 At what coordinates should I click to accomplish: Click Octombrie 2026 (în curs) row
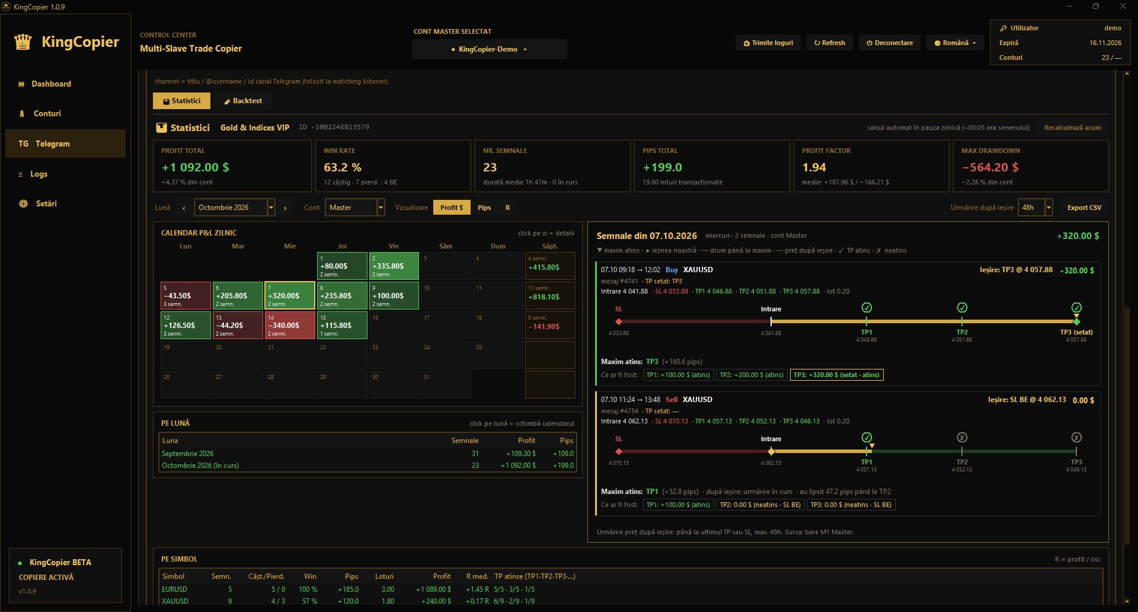[x=367, y=466]
